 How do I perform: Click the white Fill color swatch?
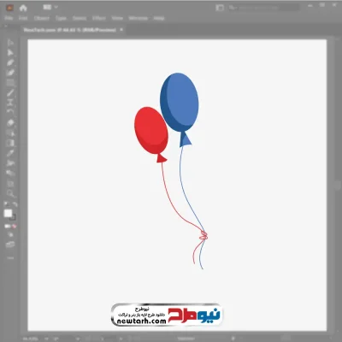pyautogui.click(x=8, y=213)
